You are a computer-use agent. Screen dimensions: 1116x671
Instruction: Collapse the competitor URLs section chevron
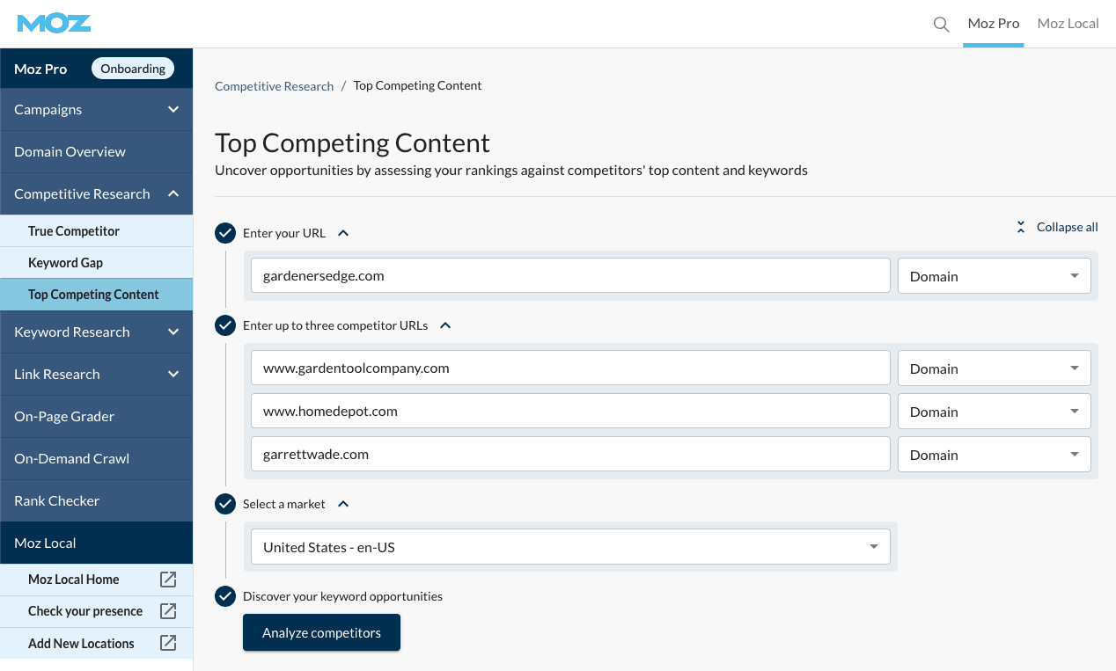pyautogui.click(x=445, y=325)
